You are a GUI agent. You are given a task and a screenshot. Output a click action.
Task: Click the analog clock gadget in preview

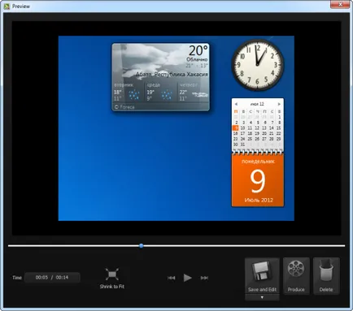258,65
